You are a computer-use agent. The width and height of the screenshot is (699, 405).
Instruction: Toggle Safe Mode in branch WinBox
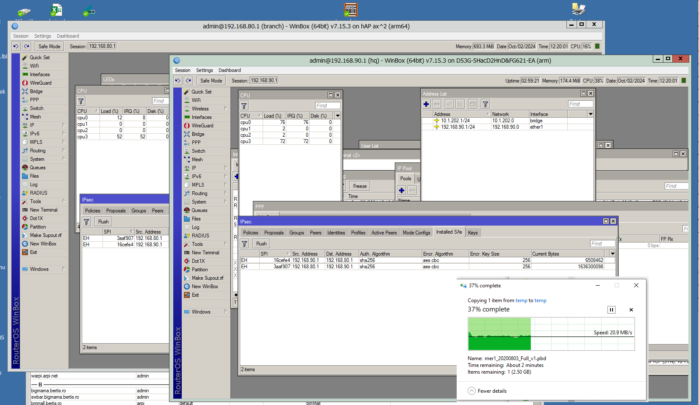pos(49,46)
